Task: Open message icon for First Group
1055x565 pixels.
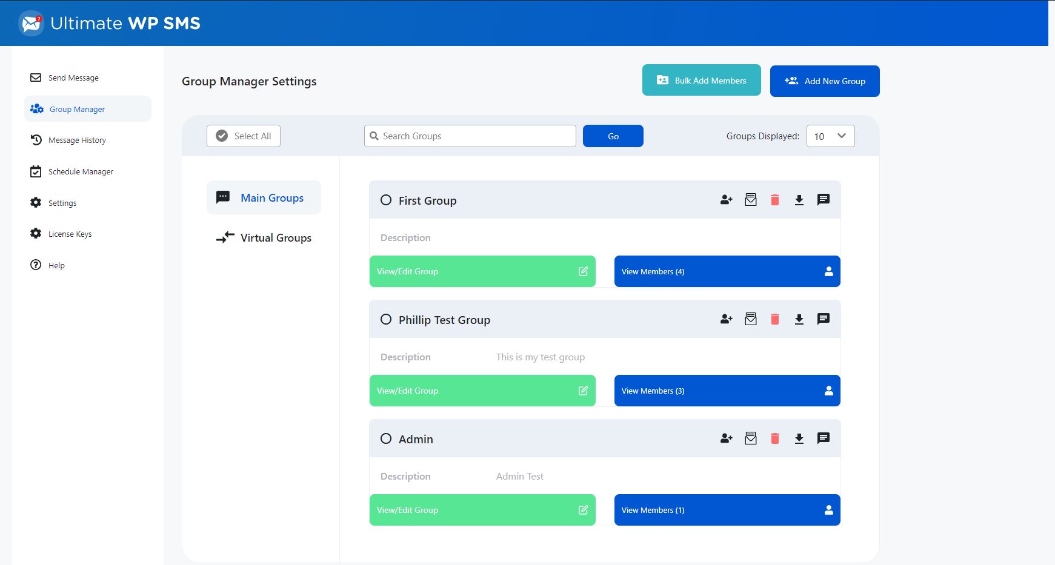Action: [x=823, y=200]
